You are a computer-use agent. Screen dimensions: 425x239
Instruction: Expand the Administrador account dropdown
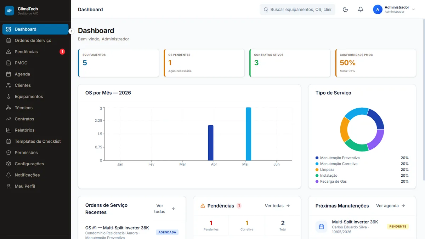point(413,10)
